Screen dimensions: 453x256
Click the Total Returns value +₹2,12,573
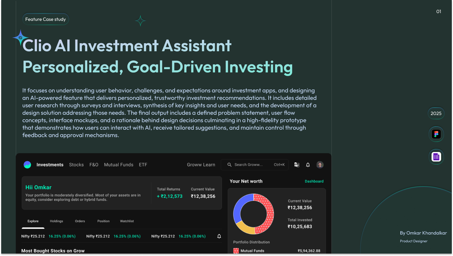[170, 196]
